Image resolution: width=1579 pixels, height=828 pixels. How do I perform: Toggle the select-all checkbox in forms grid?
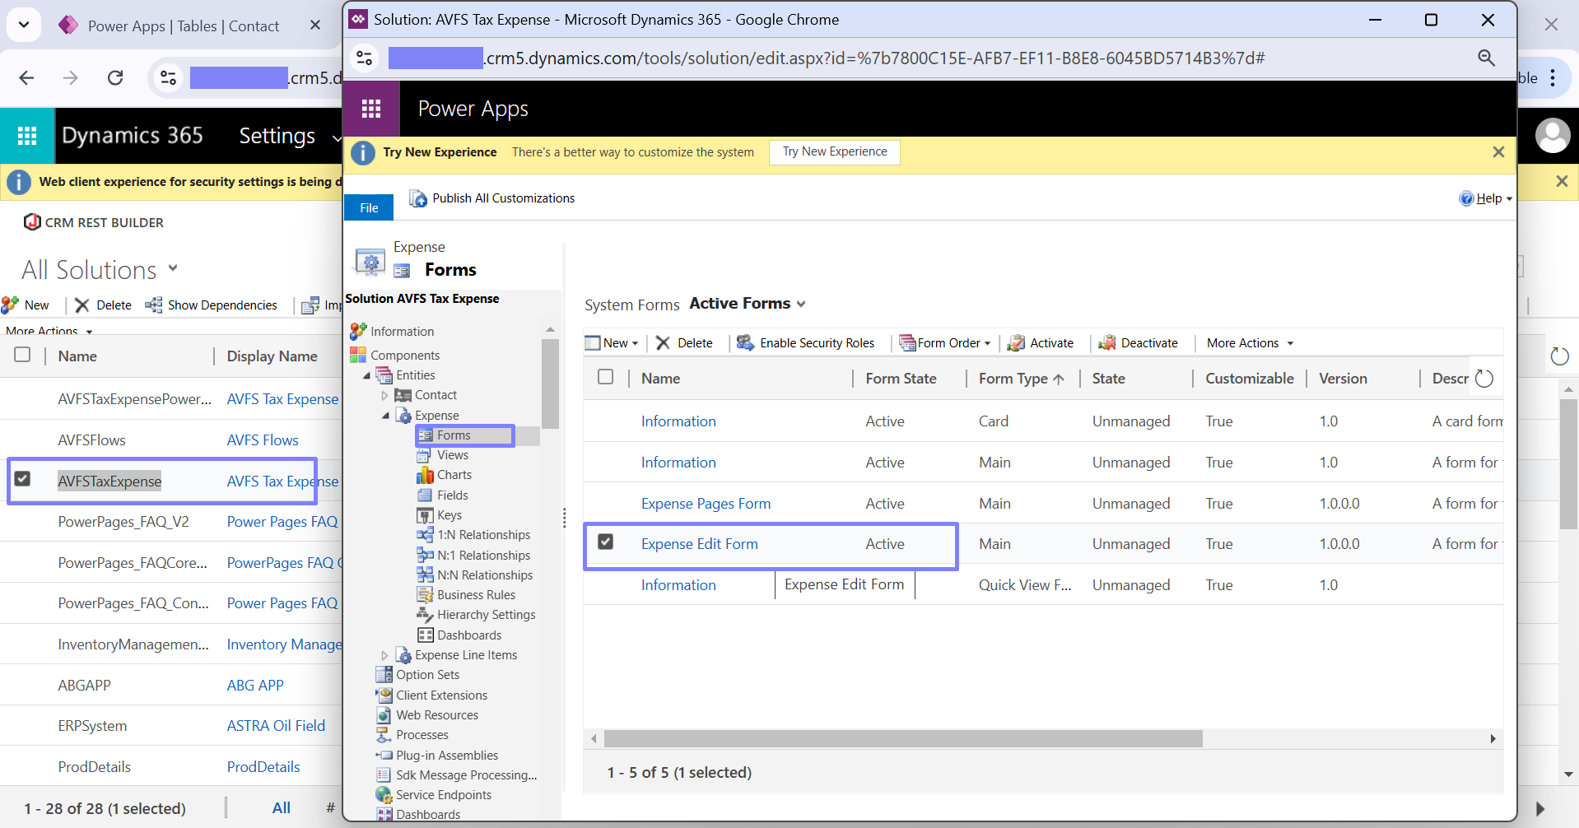[x=605, y=377]
